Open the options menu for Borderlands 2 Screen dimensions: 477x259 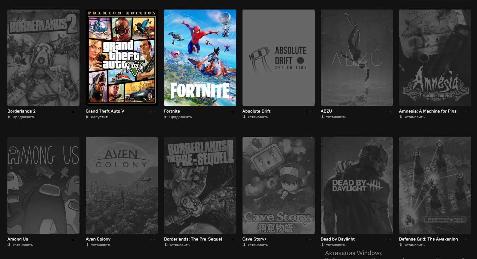[x=75, y=112]
